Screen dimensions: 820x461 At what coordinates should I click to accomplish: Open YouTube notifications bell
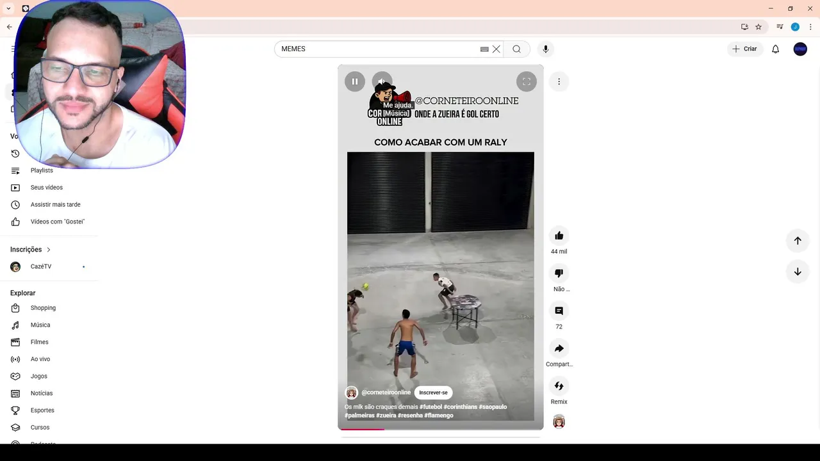pyautogui.click(x=775, y=49)
